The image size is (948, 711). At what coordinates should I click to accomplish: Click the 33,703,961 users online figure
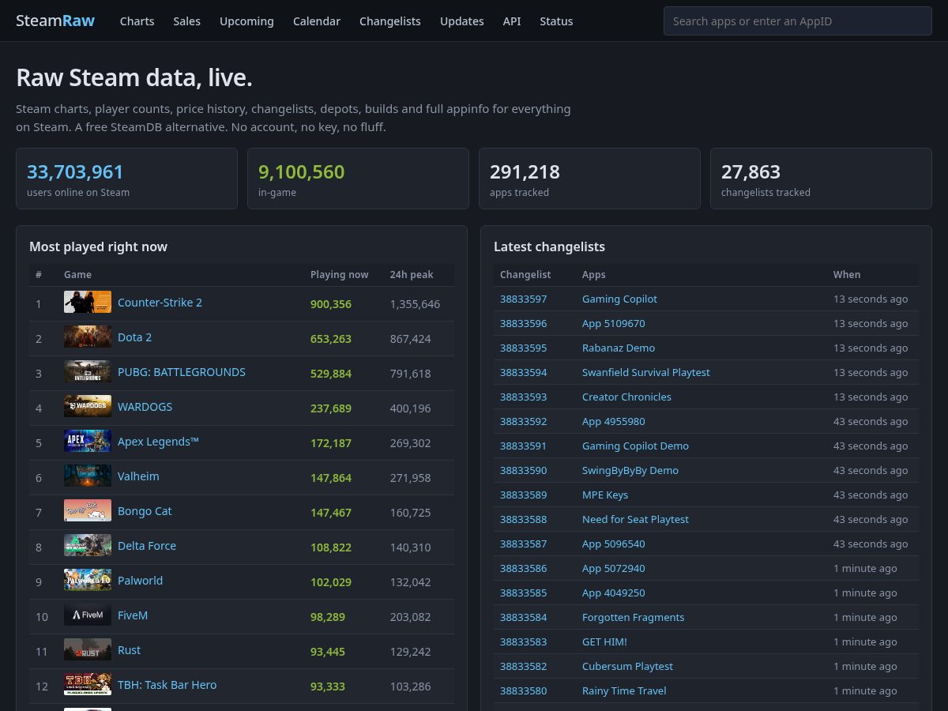point(75,172)
